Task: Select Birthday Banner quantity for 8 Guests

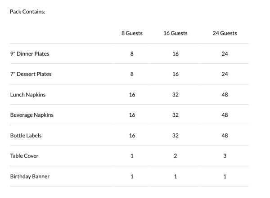Action: tap(132, 176)
